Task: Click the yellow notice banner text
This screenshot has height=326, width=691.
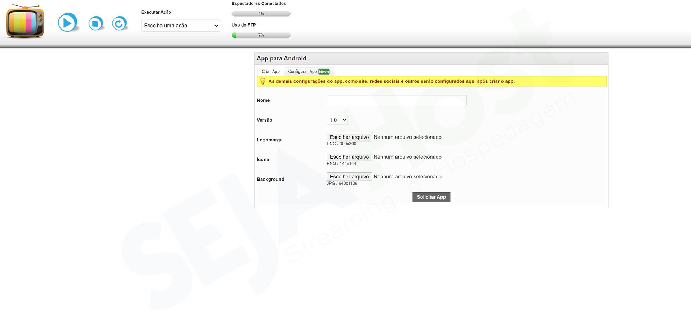Action: (391, 81)
